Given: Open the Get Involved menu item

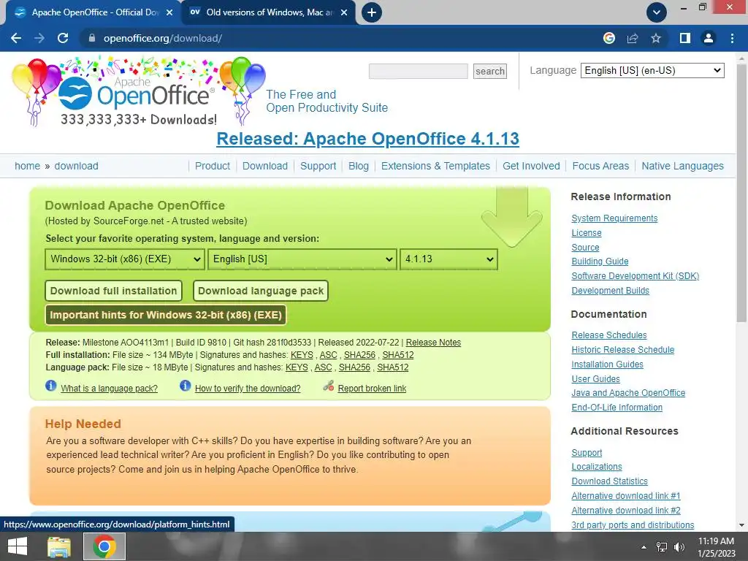Looking at the screenshot, I should coord(531,166).
